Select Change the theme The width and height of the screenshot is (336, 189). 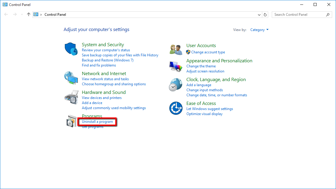coord(201,66)
